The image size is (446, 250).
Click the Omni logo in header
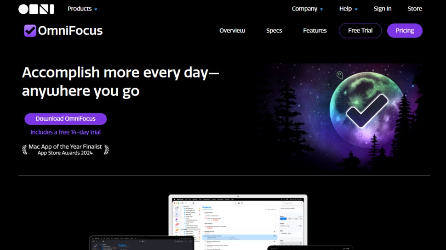point(36,9)
